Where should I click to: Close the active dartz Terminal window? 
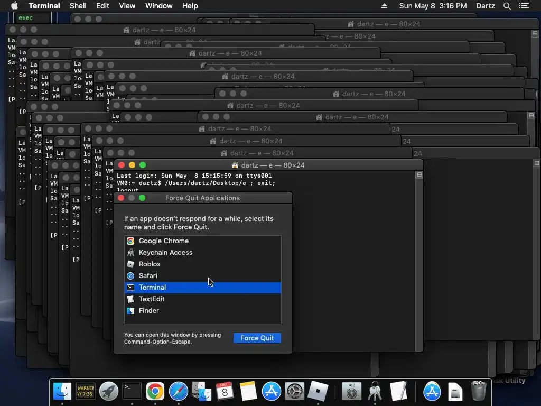coord(122,165)
